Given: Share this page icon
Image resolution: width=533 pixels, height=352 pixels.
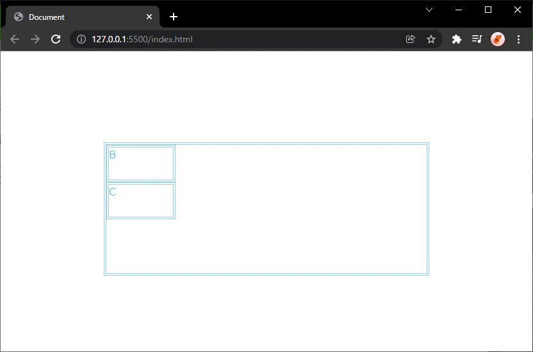Looking at the screenshot, I should pos(410,39).
